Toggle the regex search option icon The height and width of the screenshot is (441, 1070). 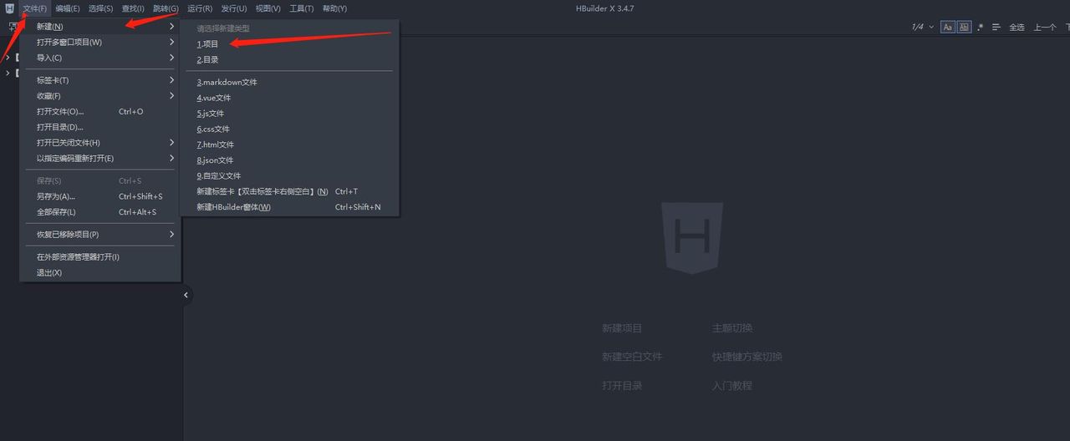tap(981, 27)
